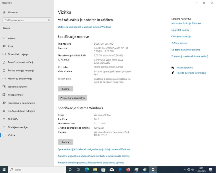Click Poiščite pomoč link text
Viewport: 216px width, 173px height.
point(185,67)
